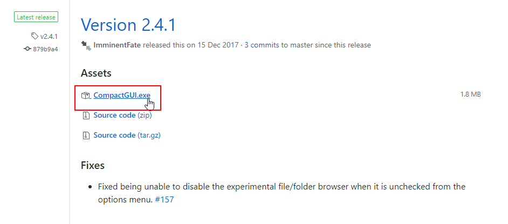
Task: Click the tag icon next to v2.4.1
Action: [35, 37]
